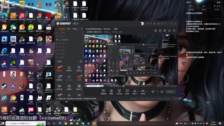The width and height of the screenshot is (224, 126).
Task: Open the 视频连麦 tool in the toolbox
Action: pyautogui.click(x=59, y=78)
